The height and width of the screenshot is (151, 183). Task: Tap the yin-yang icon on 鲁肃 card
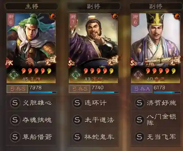click(177, 16)
